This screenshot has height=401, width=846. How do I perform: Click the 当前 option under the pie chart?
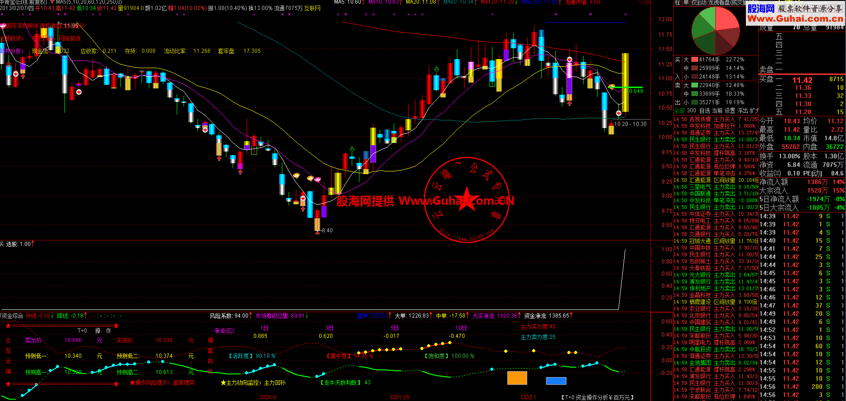[x=717, y=111]
